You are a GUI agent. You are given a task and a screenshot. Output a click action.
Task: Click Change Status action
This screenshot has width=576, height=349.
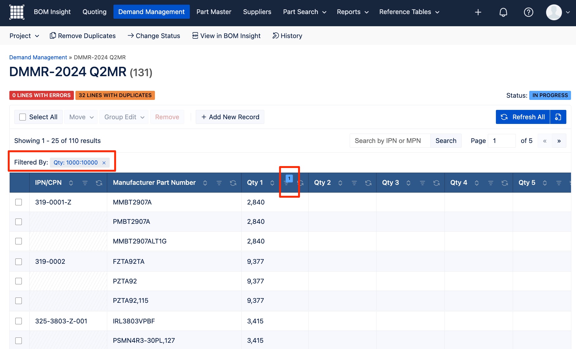click(154, 36)
